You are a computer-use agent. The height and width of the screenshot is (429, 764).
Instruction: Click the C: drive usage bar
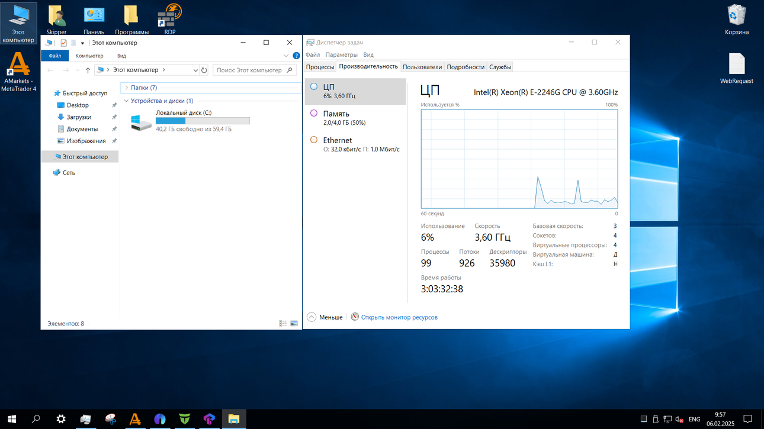tap(203, 121)
